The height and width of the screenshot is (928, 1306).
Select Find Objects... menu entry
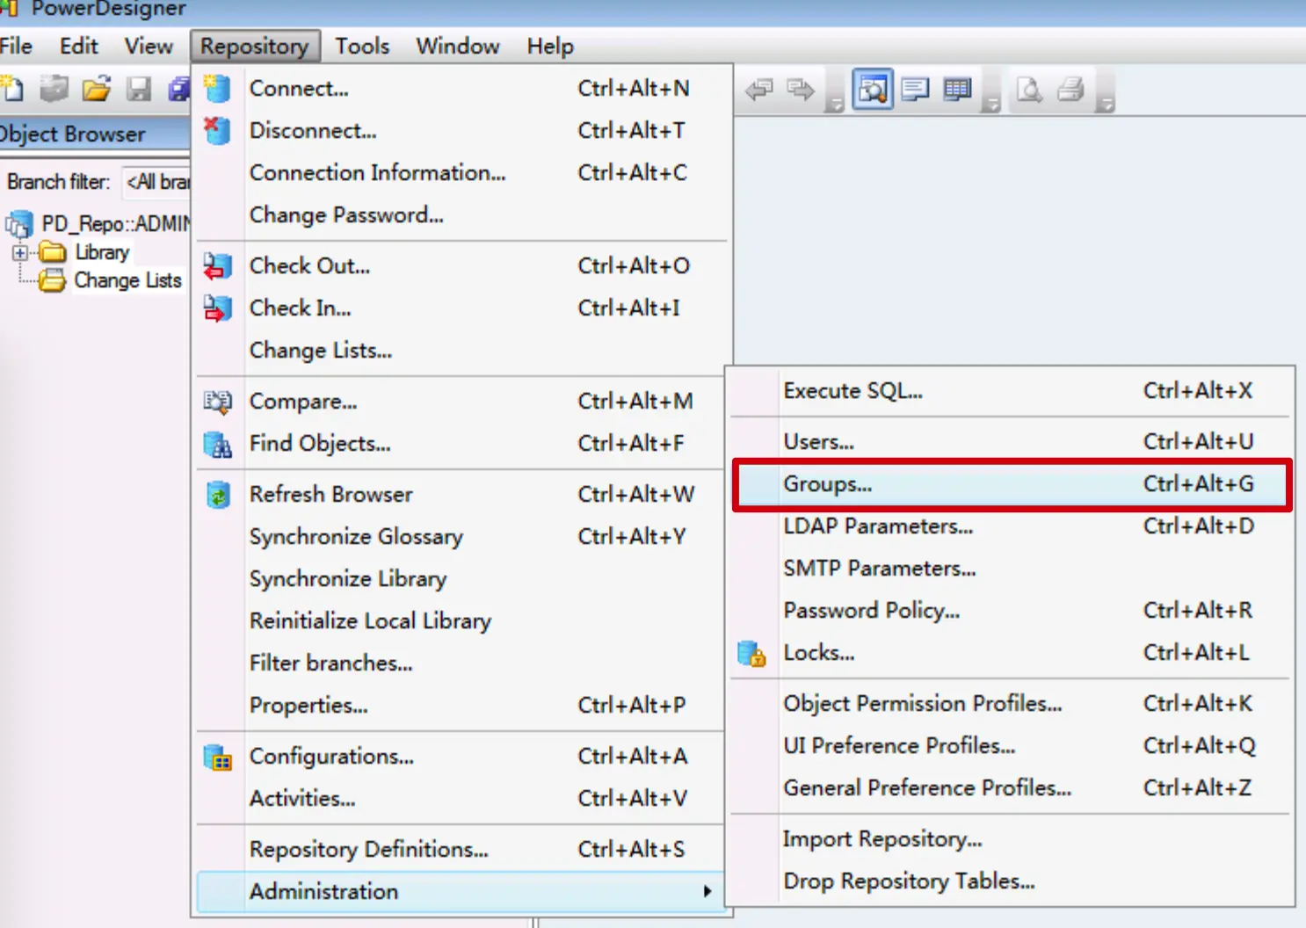point(462,443)
